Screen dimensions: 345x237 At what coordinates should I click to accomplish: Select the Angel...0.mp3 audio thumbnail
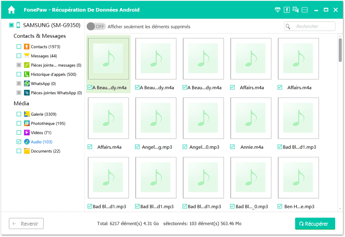[203, 118]
